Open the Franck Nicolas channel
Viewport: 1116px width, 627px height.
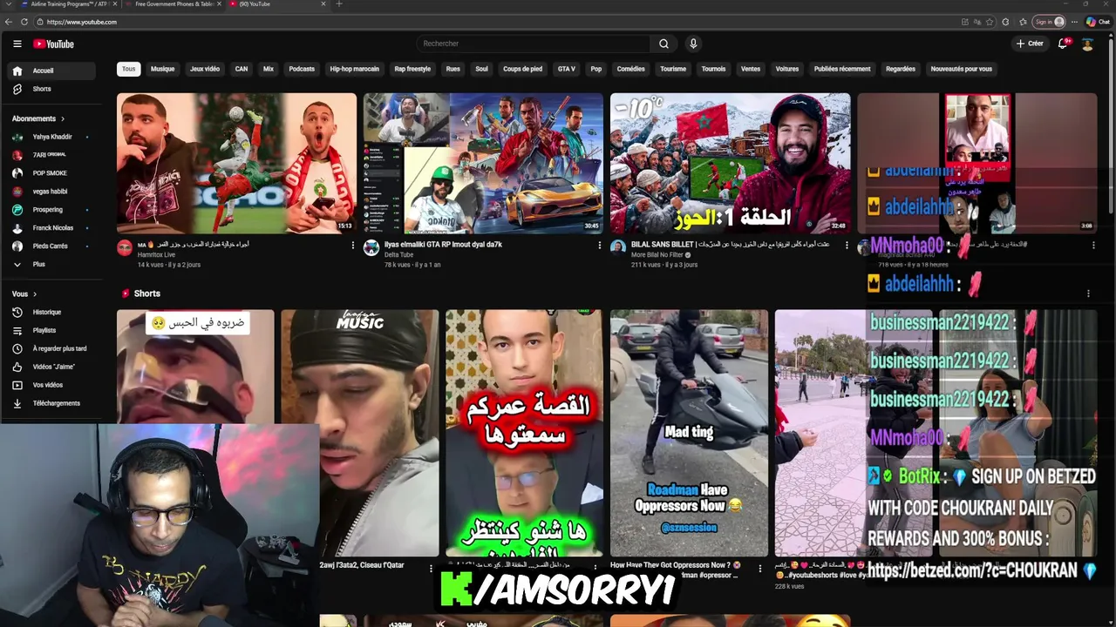(x=52, y=228)
